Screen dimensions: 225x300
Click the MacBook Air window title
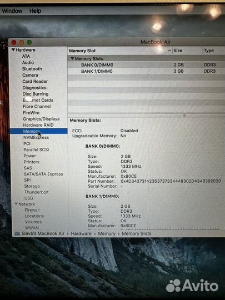156,42
